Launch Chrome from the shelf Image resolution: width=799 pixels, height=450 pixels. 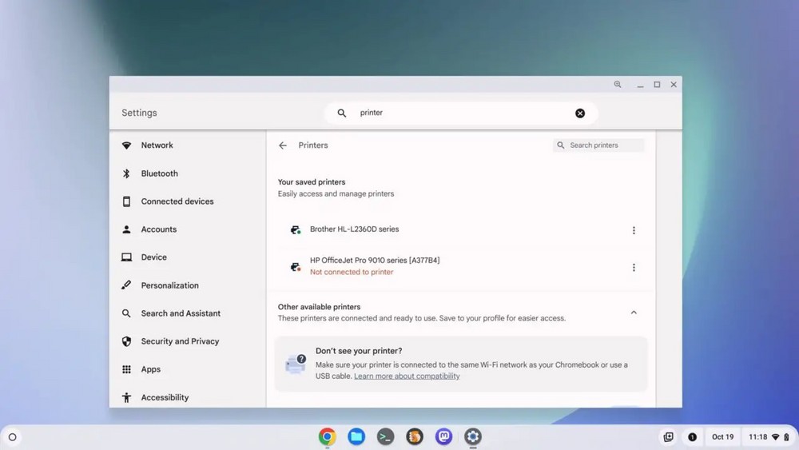pyautogui.click(x=327, y=436)
